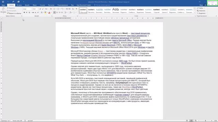218x122 pixels.
Task: Open the font size dropdown
Action: coord(38,9)
